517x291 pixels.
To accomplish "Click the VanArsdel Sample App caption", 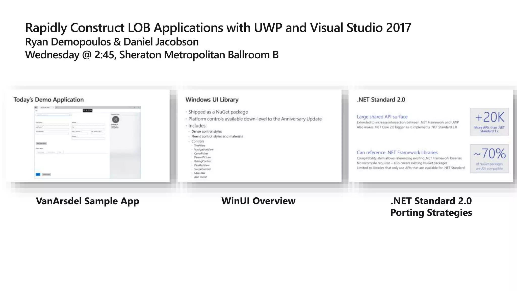I will (x=88, y=201).
